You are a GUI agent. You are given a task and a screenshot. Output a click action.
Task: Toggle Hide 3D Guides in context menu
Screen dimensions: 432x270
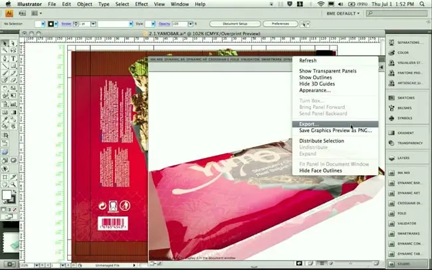(x=316, y=84)
